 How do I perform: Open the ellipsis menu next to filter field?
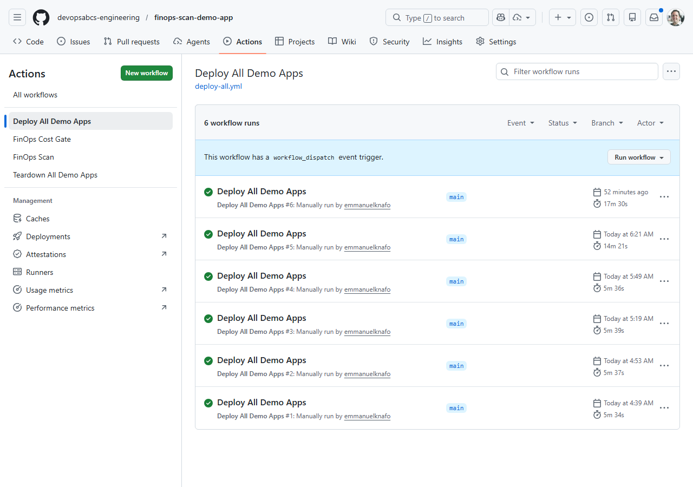pos(671,71)
